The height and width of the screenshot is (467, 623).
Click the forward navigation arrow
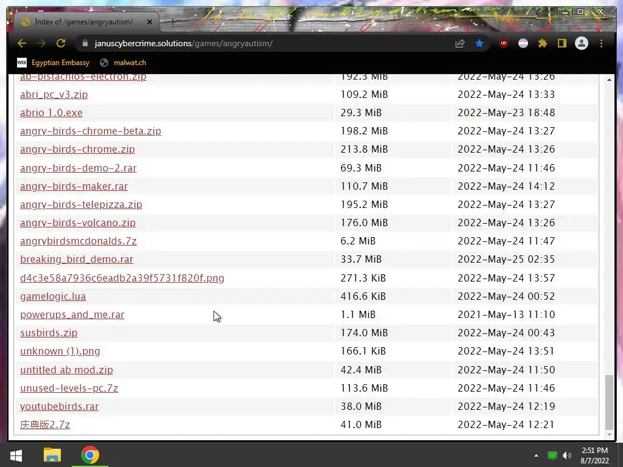pyautogui.click(x=41, y=43)
